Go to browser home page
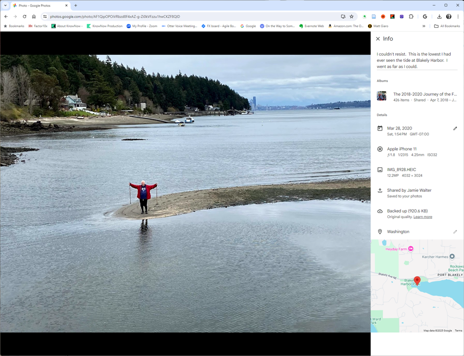Image resolution: width=464 pixels, height=356 pixels. point(34,16)
